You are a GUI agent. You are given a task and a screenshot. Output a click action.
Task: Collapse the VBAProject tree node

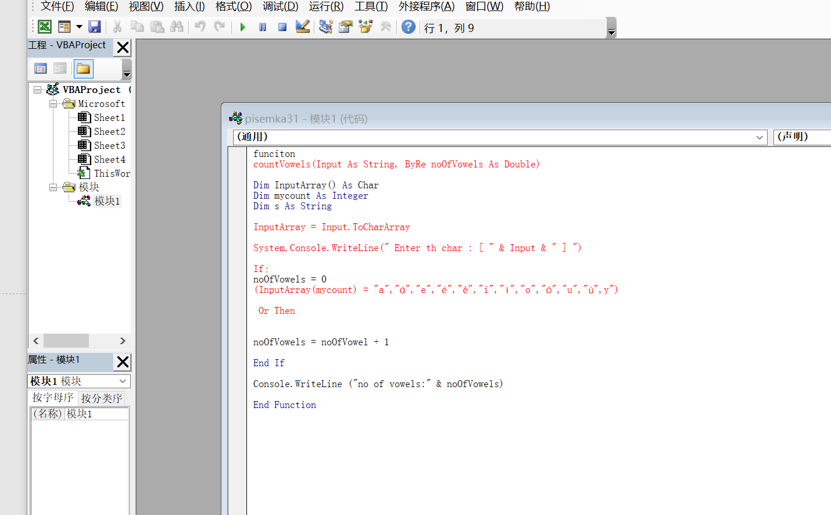[x=36, y=90]
